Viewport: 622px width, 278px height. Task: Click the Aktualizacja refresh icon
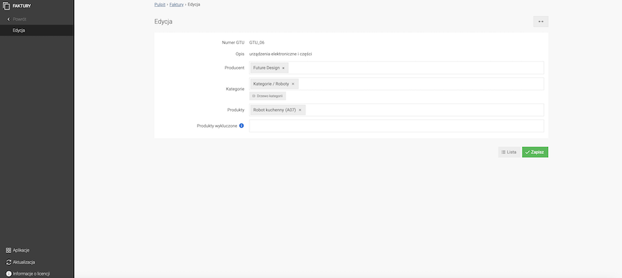(8, 262)
